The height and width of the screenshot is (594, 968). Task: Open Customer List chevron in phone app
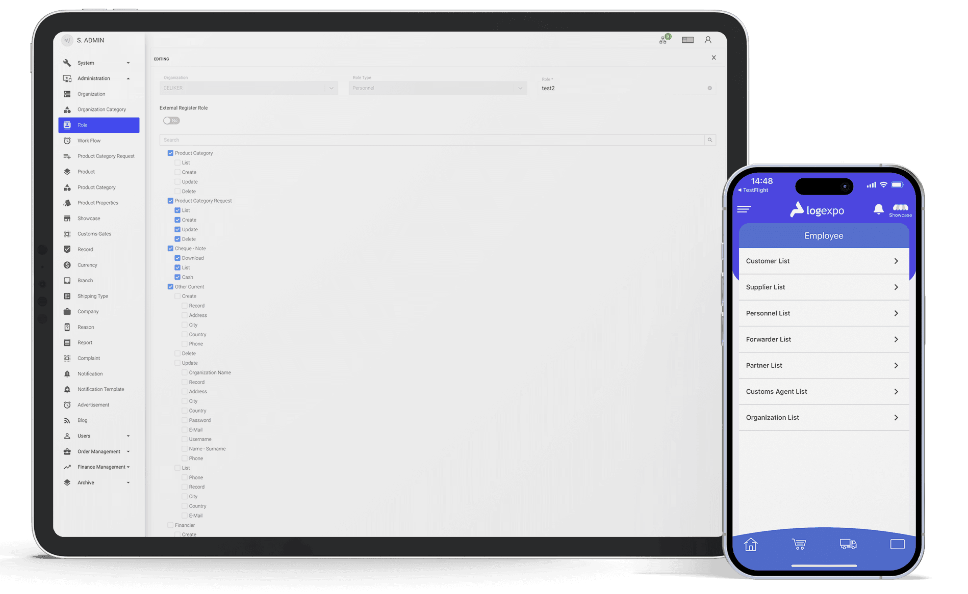coord(896,261)
